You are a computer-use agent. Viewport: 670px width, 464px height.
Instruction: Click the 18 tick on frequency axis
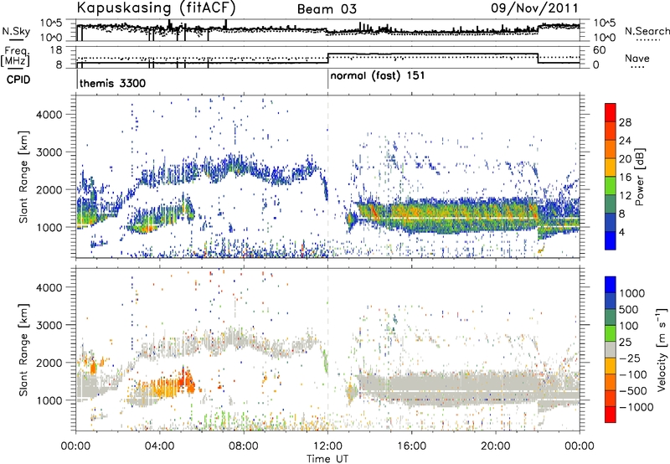point(56,50)
